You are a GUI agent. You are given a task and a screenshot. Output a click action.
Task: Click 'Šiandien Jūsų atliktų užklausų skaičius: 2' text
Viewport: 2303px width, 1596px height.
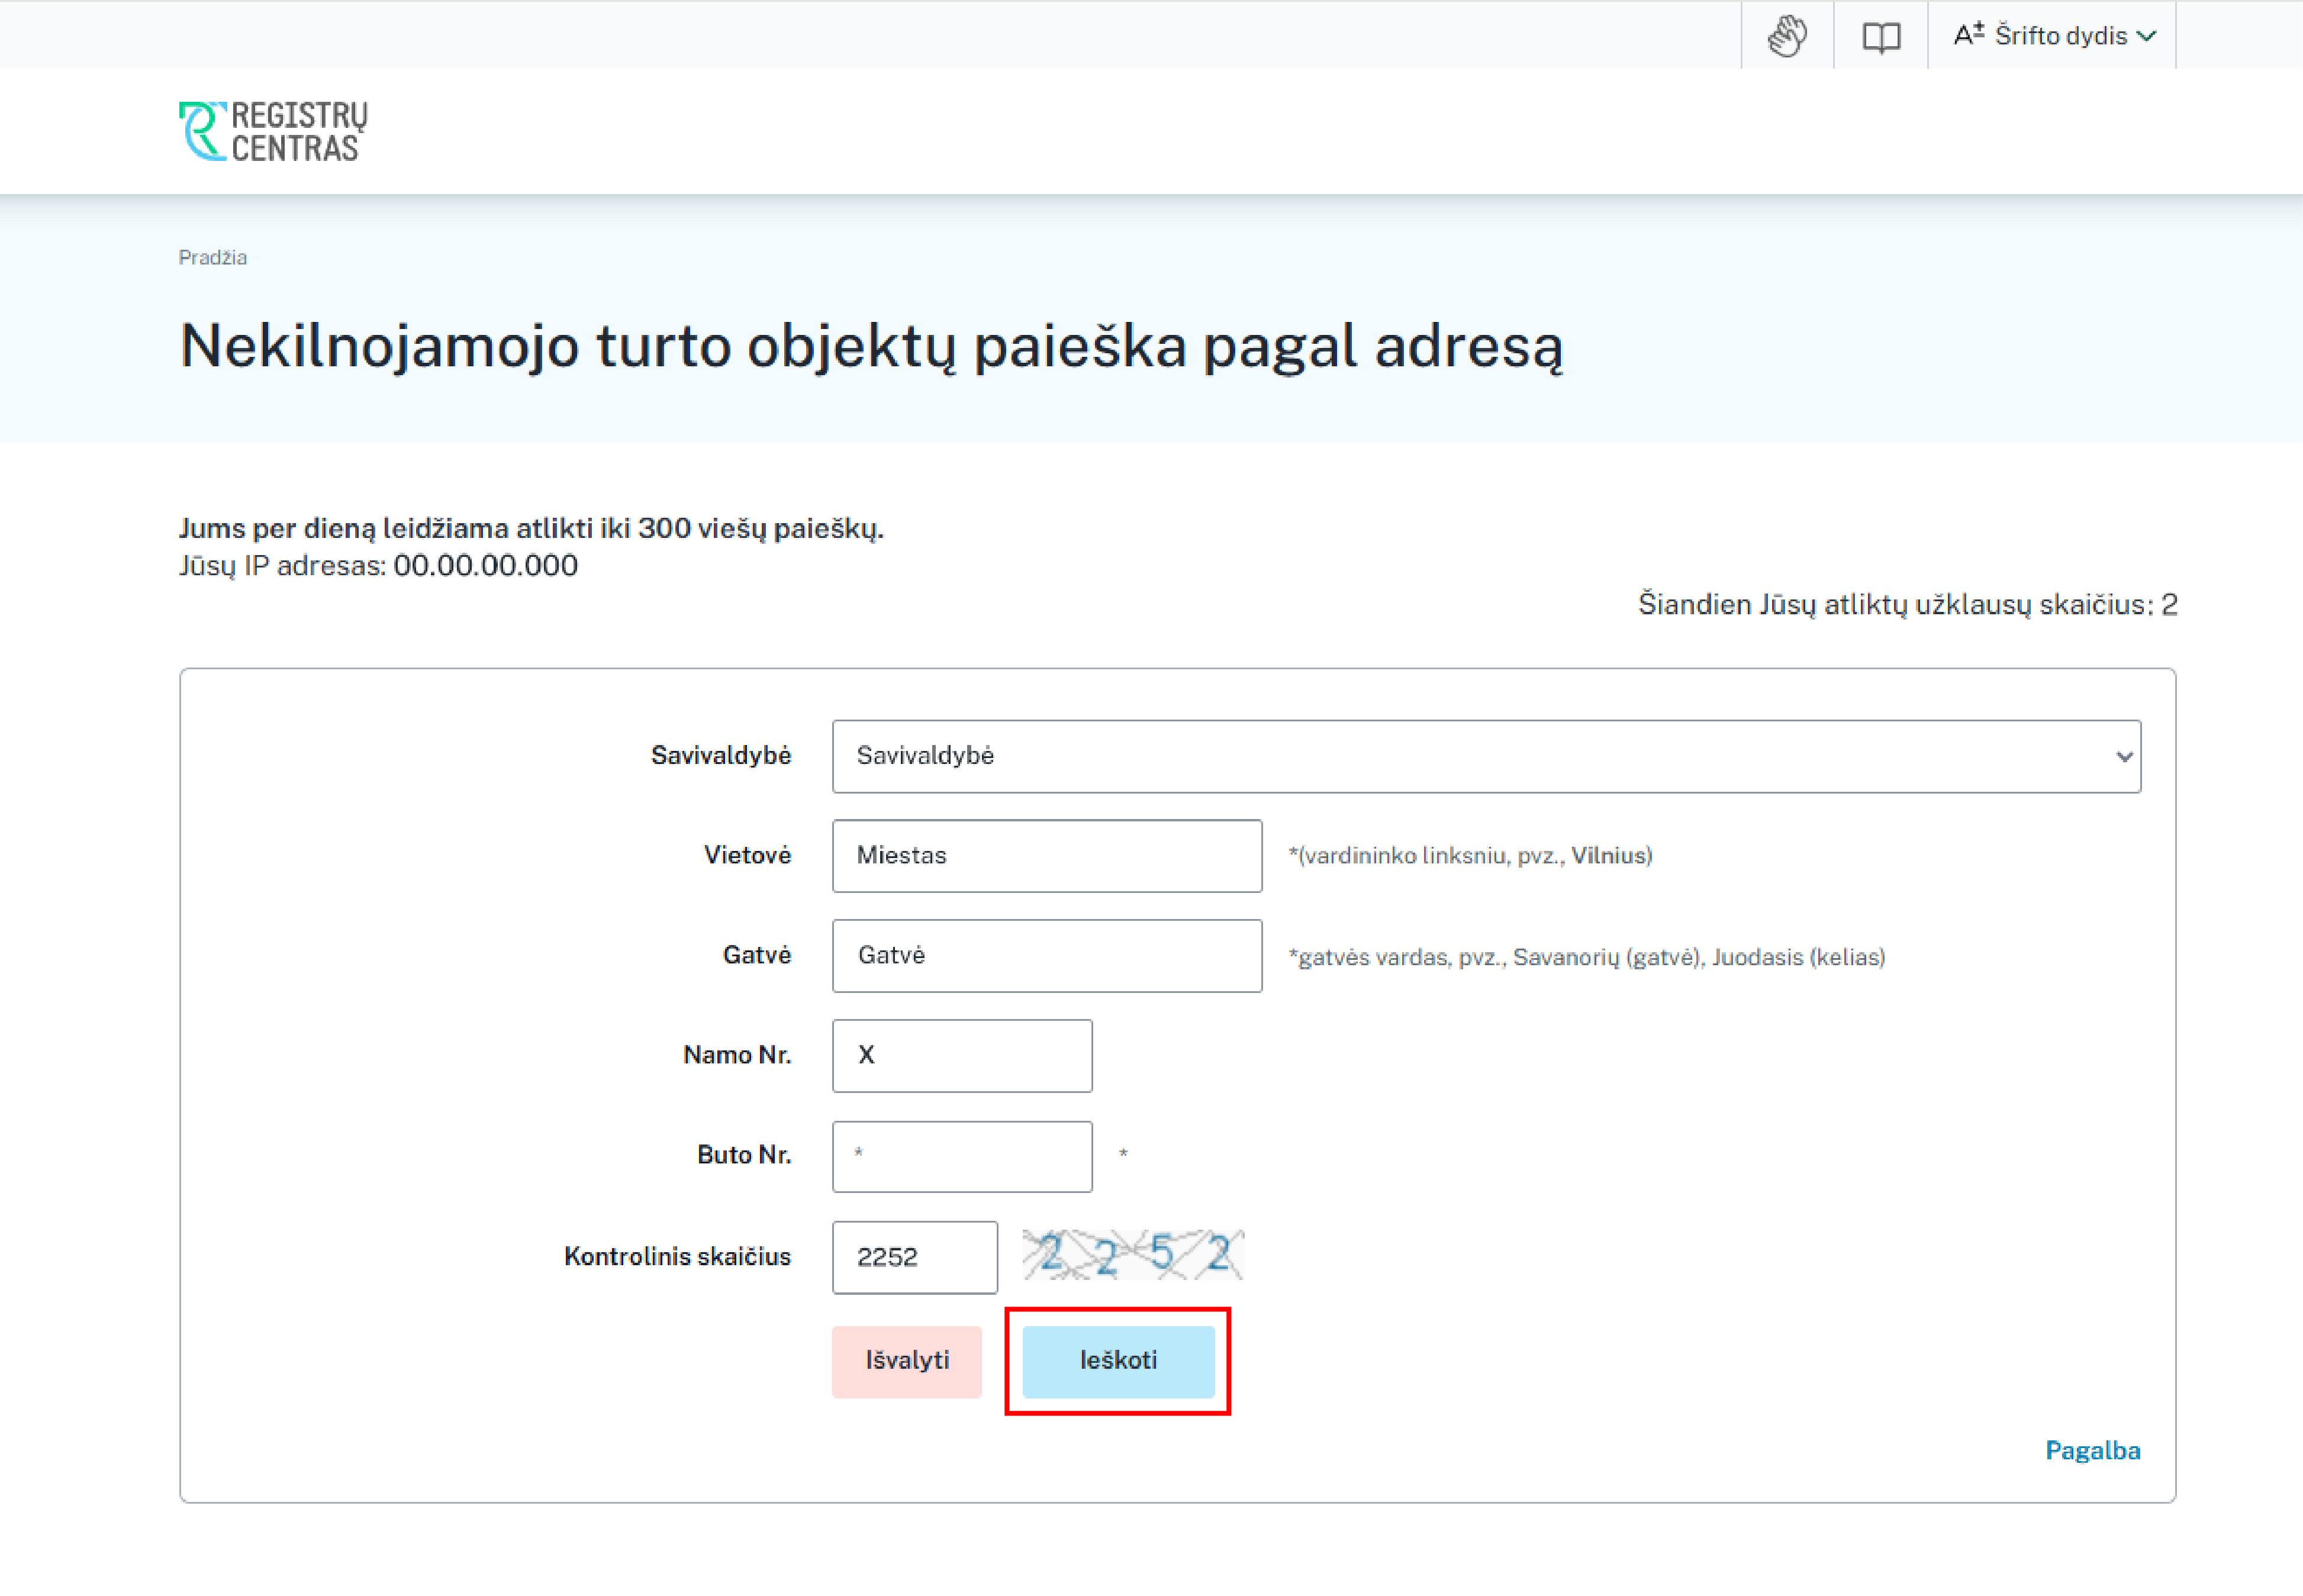point(1907,605)
